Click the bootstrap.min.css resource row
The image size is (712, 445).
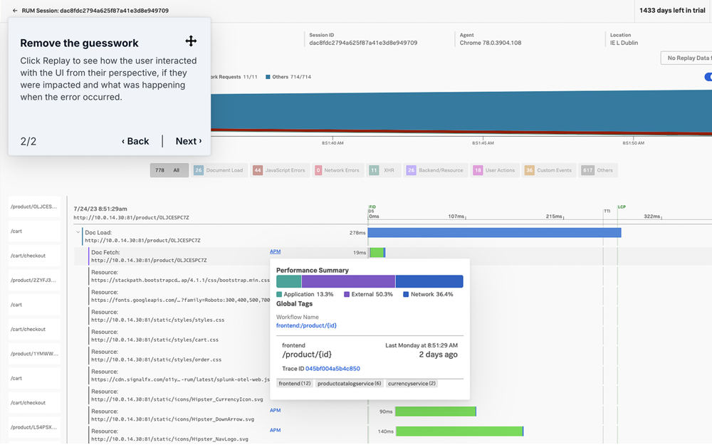click(x=179, y=276)
